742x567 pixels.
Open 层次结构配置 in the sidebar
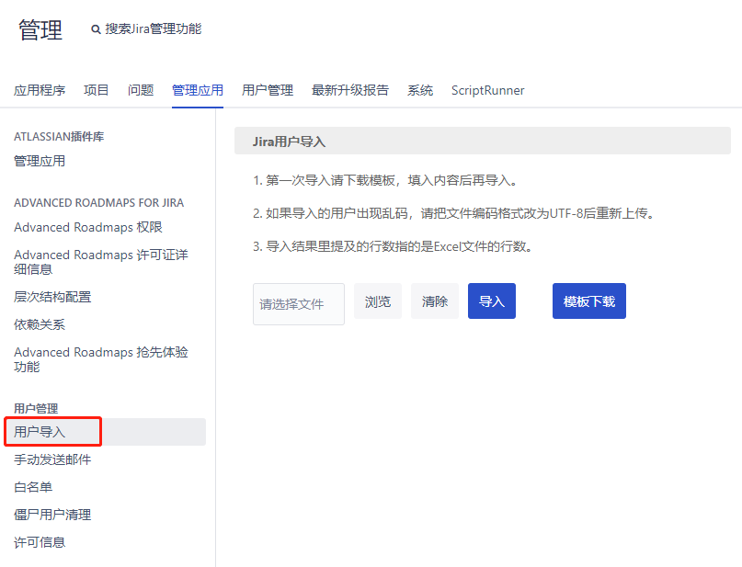click(x=52, y=297)
